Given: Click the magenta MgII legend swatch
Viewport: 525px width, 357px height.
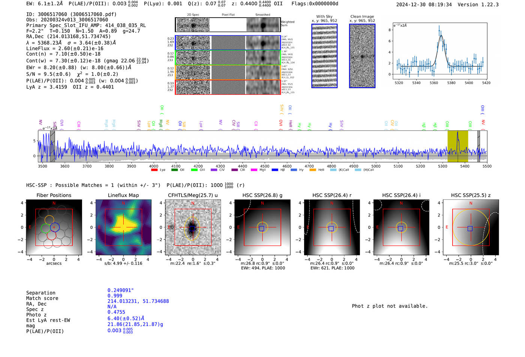Looking at the screenshot, I should point(254,170).
